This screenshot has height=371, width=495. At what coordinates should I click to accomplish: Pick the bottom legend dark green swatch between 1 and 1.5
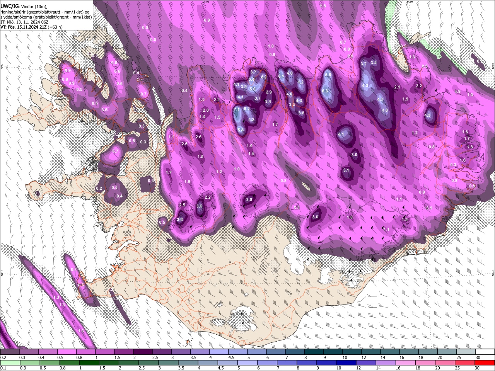pos(89,362)
